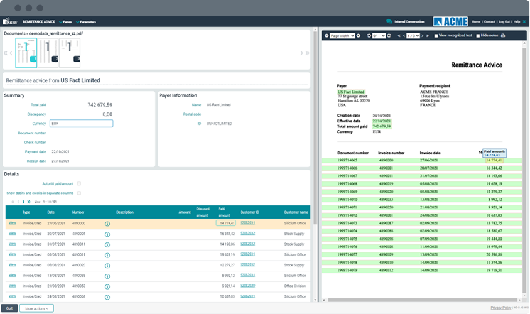Image resolution: width=530 pixels, height=314 pixels.
Task: Click the Currency field containing EUR
Action: click(81, 123)
